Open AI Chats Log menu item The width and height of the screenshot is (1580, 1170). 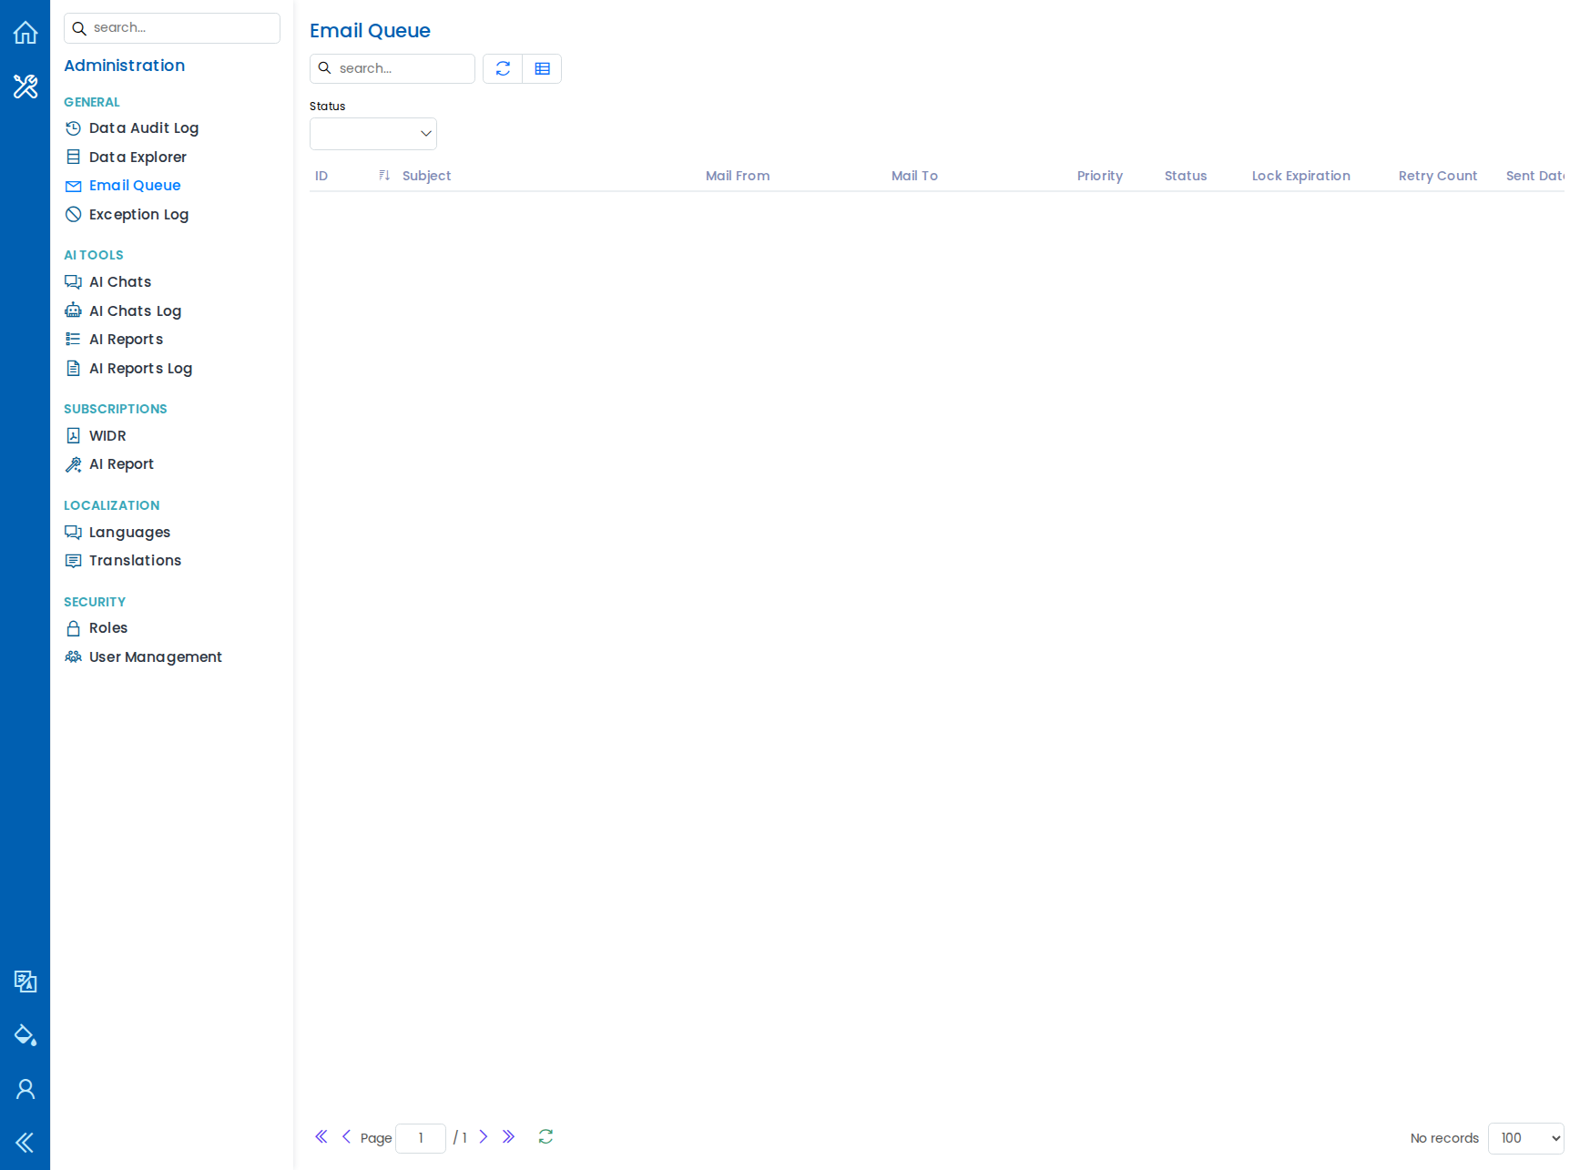tap(135, 310)
